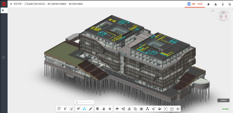Toggle the blue section box tool
The image size is (233, 113).
coord(84,109)
